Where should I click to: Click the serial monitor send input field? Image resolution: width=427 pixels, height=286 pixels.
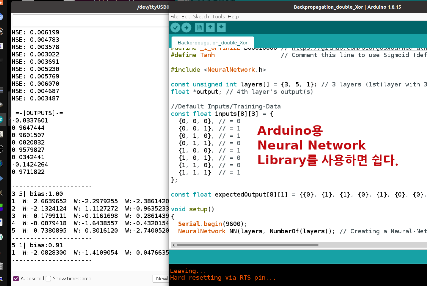coord(91,20)
